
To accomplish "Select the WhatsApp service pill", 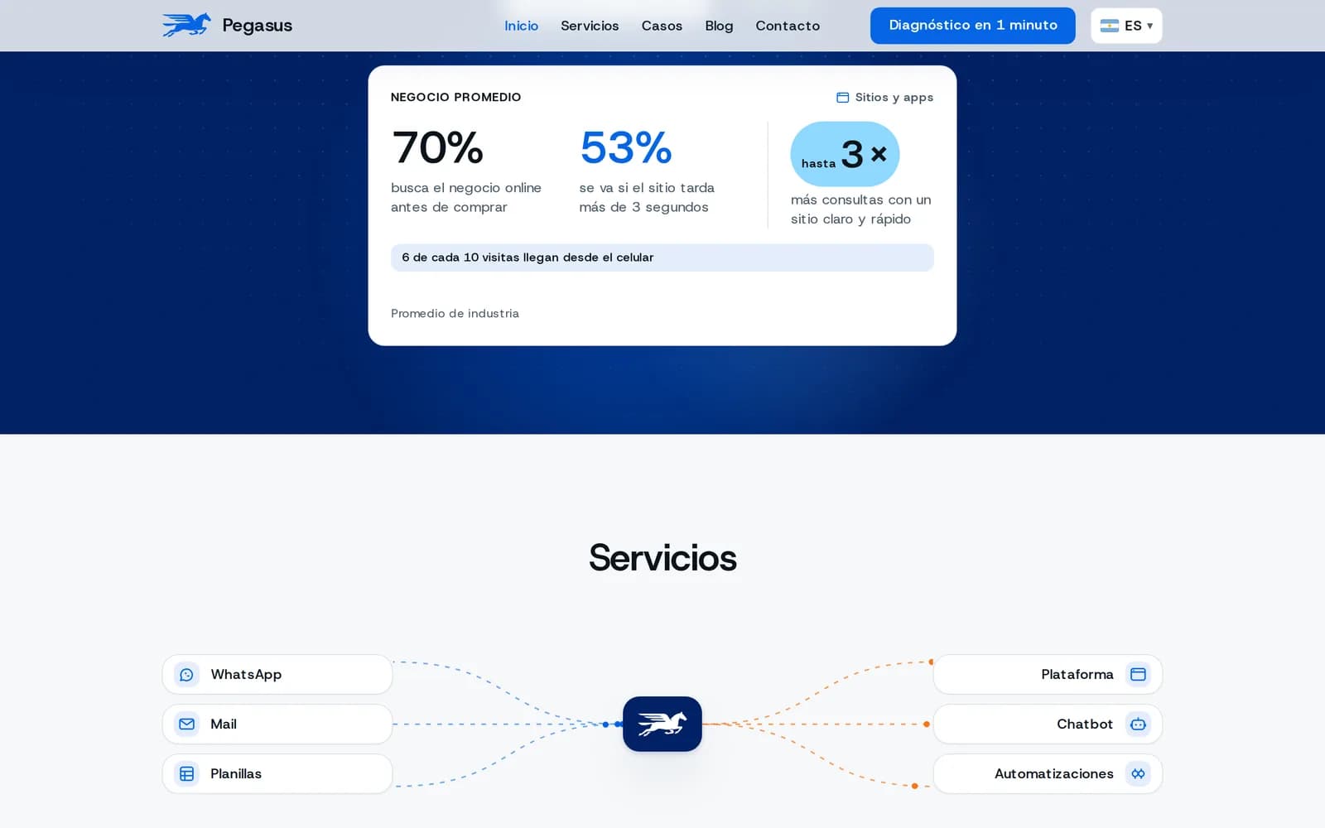I will click(277, 675).
